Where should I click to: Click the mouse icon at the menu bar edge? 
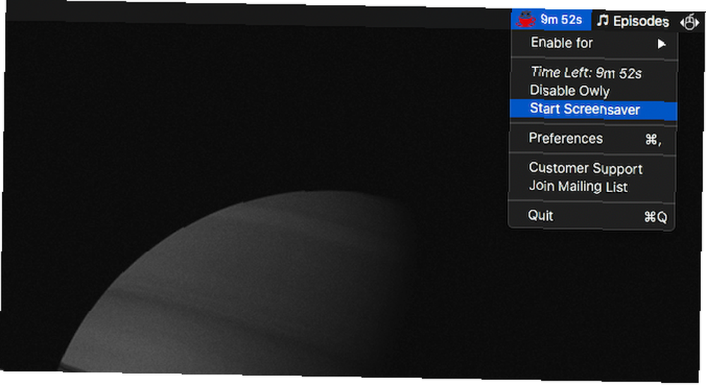click(x=689, y=22)
